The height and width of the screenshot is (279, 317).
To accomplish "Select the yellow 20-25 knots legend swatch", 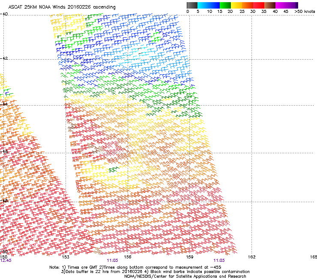I will (x=236, y=5).
